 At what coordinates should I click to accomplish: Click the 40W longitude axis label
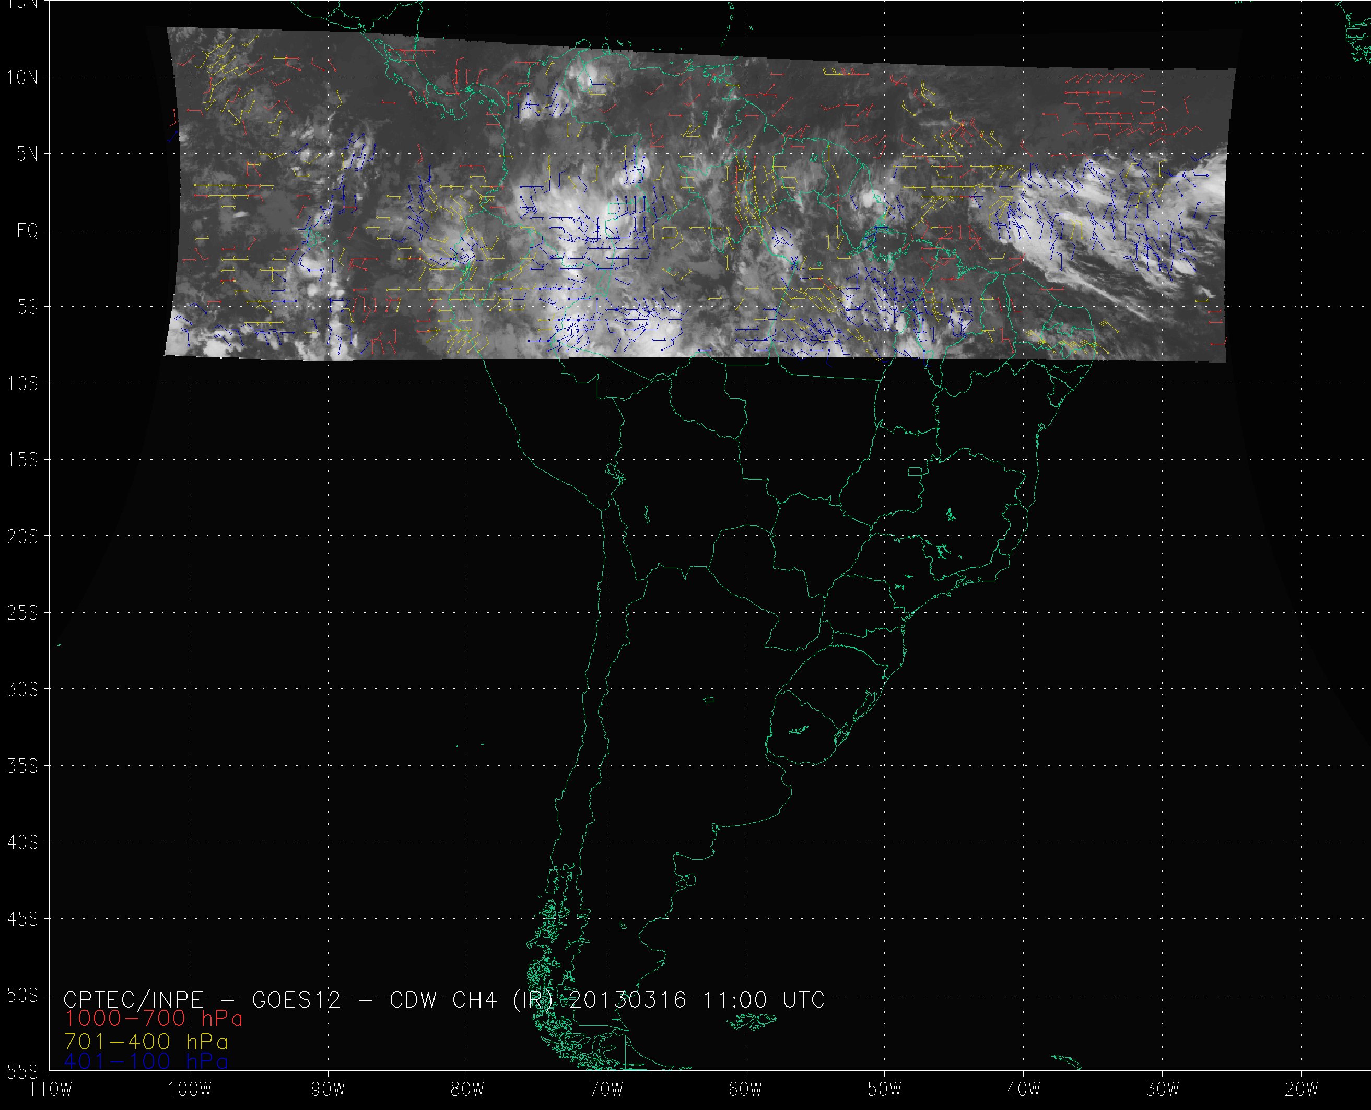tap(1023, 1090)
